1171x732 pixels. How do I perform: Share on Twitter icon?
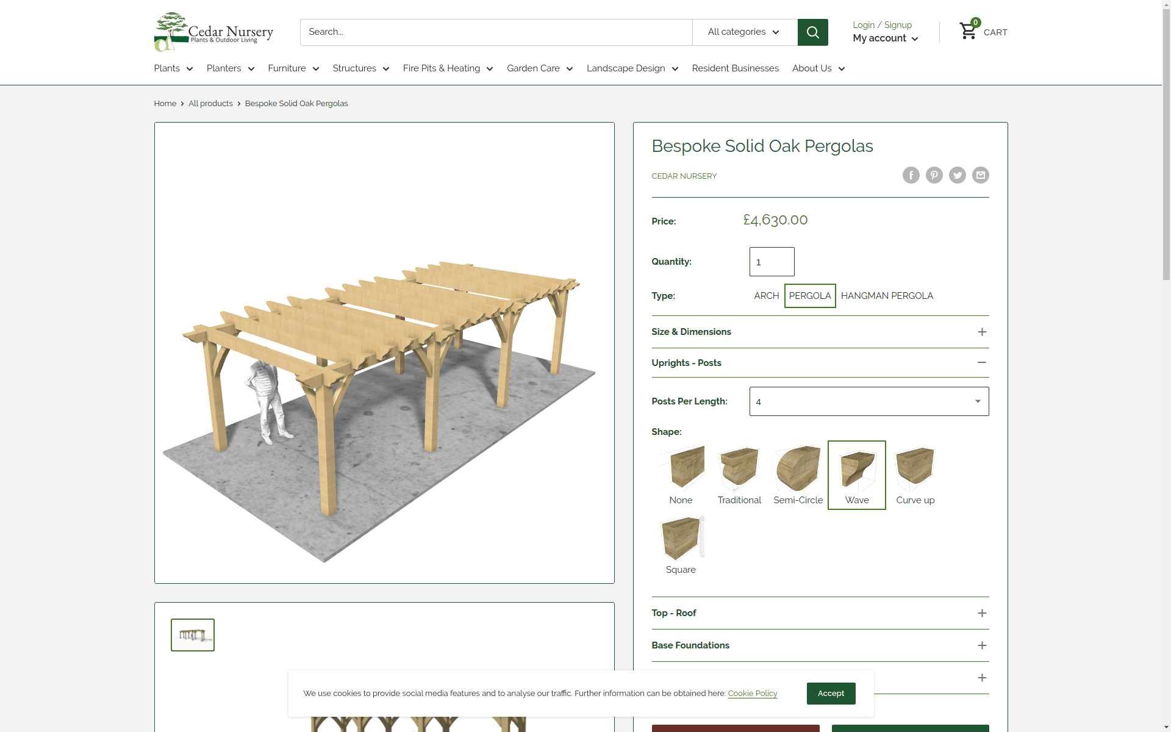(x=957, y=176)
